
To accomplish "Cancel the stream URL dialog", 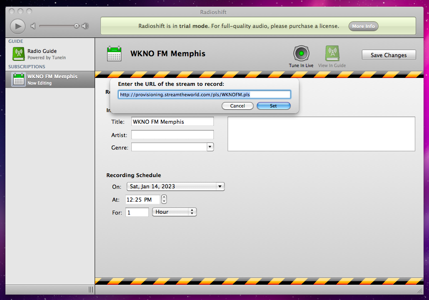I will (x=238, y=106).
